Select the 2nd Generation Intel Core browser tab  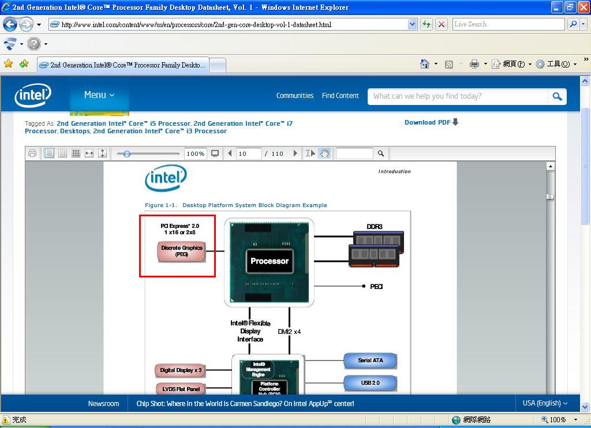click(x=123, y=65)
